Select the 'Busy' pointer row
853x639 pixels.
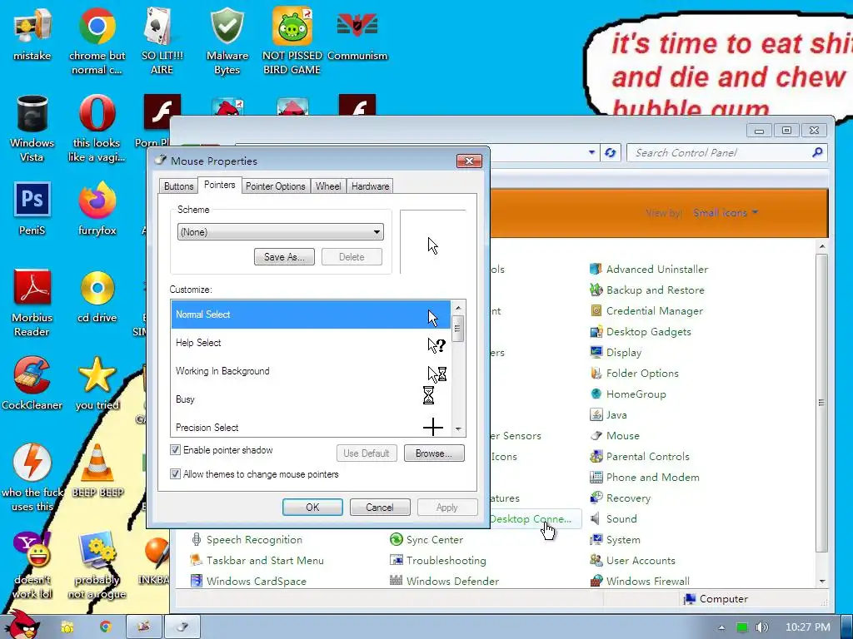tap(311, 399)
